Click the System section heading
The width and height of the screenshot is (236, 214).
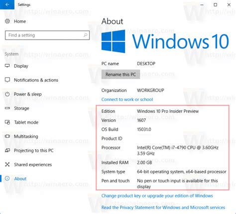coord(11,54)
